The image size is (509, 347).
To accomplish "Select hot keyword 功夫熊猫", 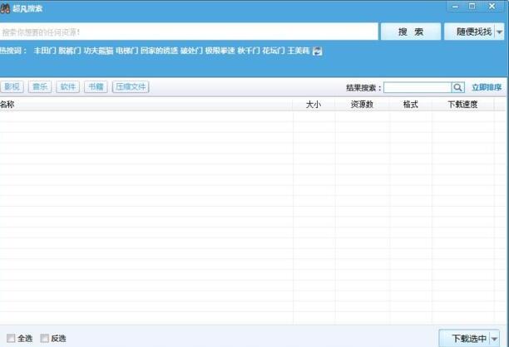I will (98, 51).
